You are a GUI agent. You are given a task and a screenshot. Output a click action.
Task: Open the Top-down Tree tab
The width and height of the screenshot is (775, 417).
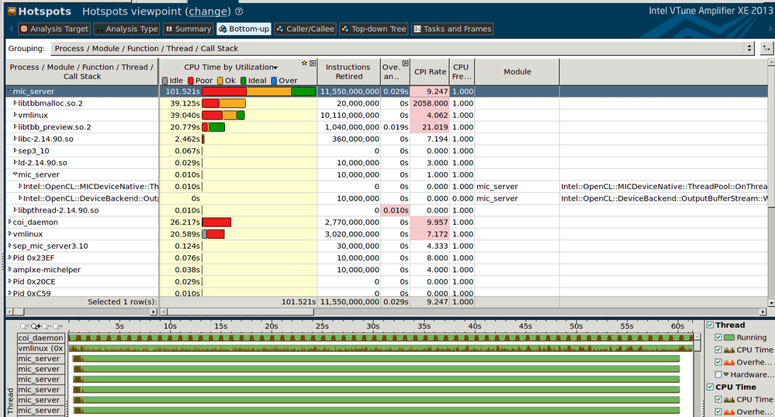tap(373, 29)
